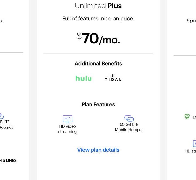Click the TIDAL logo
This screenshot has height=180, width=196.
(x=113, y=78)
